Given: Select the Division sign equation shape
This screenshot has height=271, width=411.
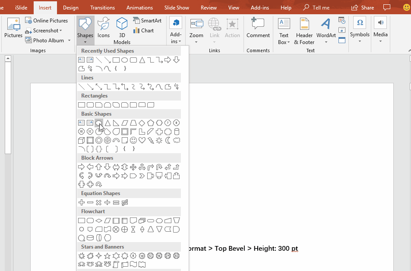Looking at the screenshot, I should (x=107, y=202).
